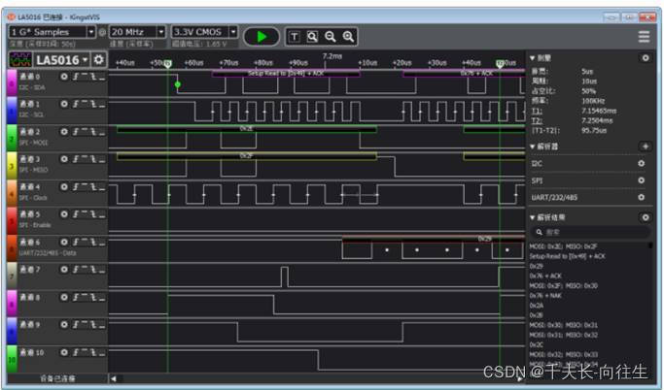This screenshot has height=390, width=664.
Task: Open device settings gear next to LA5016
Action: 98,60
